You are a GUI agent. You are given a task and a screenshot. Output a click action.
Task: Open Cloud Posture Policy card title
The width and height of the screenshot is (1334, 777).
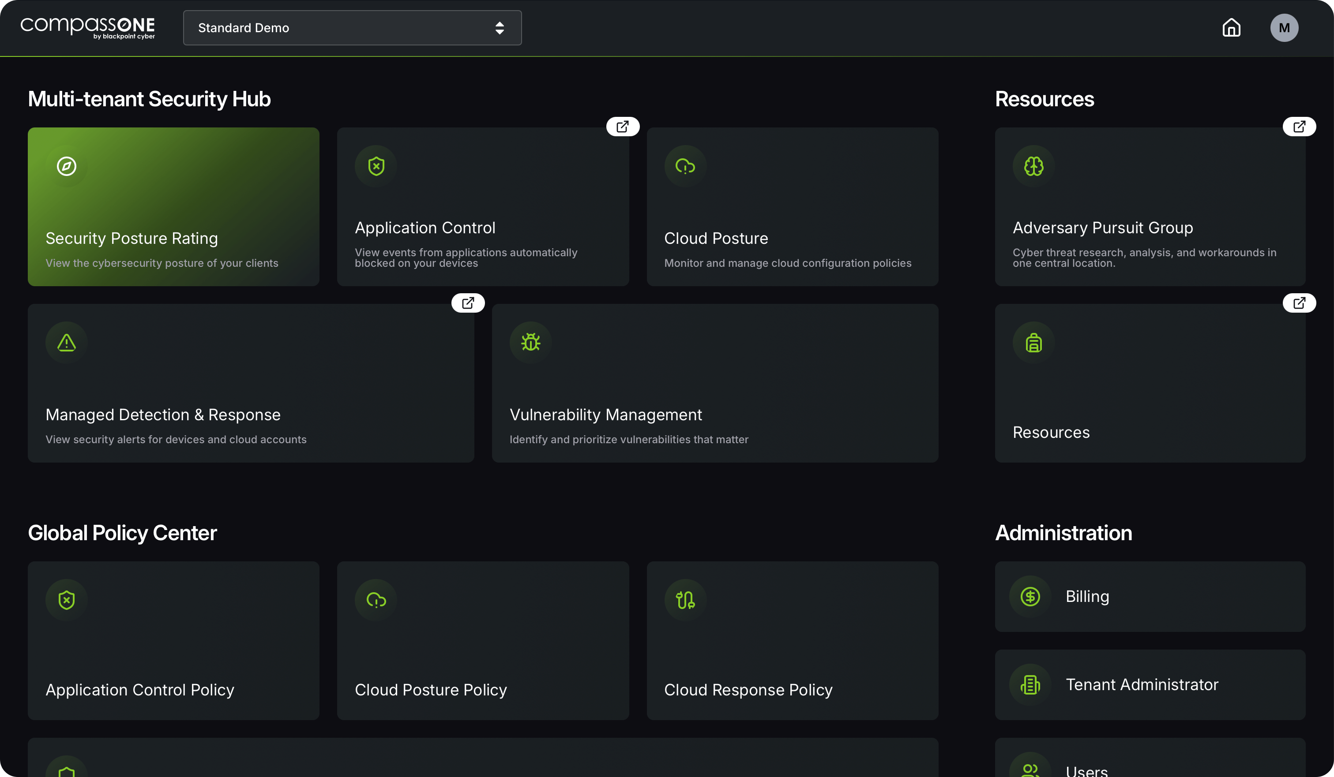pos(430,690)
